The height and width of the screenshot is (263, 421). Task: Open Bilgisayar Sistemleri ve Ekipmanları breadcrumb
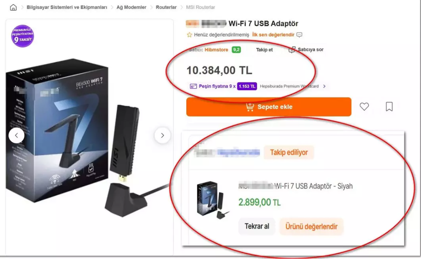coord(67,7)
